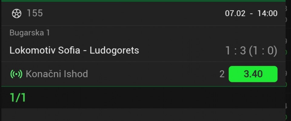The width and height of the screenshot is (291, 121).
Task: Click the green live broadcast signal icon
Action: [16, 74]
